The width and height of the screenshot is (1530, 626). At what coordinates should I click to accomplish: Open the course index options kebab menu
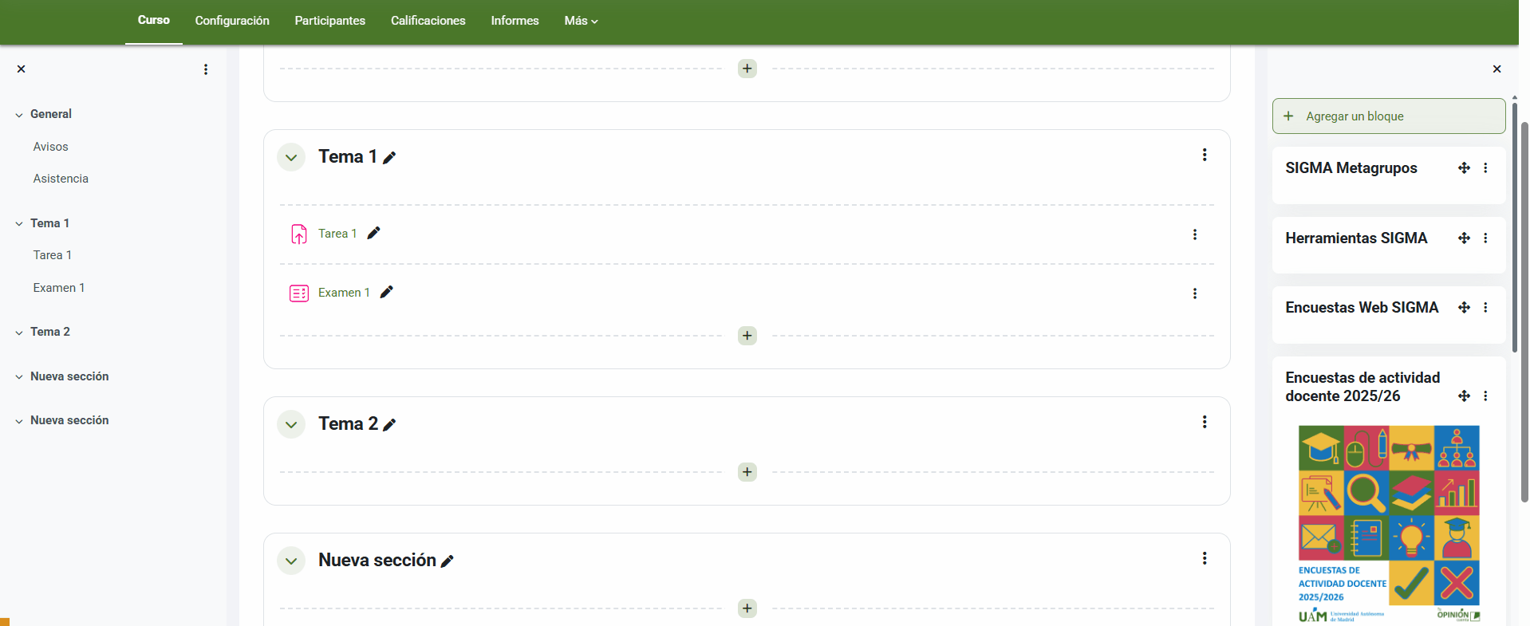[206, 69]
